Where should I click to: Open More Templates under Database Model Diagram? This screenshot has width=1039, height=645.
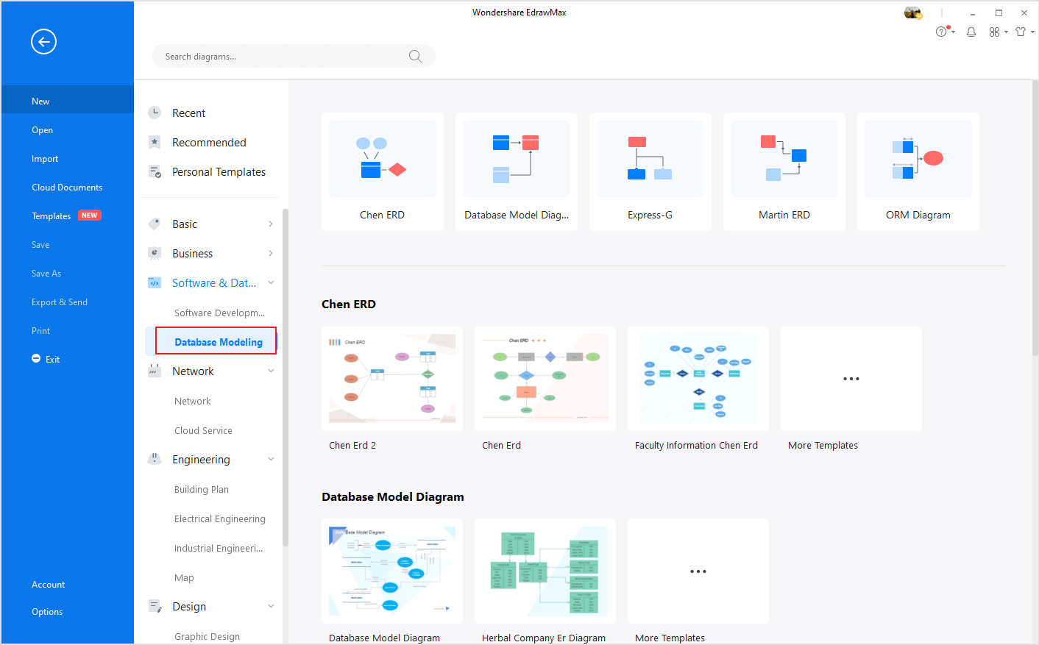click(x=698, y=571)
